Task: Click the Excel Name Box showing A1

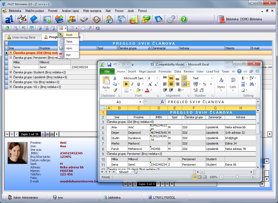Action: click(119, 102)
